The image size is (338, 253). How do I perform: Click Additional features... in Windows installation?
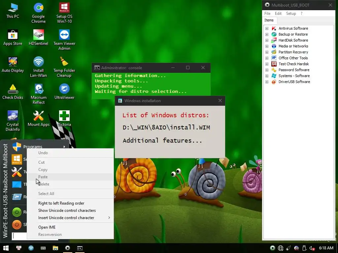tap(162, 140)
